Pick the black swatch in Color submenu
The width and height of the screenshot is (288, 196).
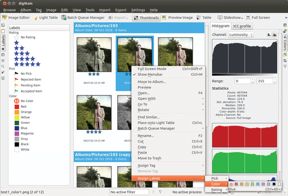click(x=274, y=184)
